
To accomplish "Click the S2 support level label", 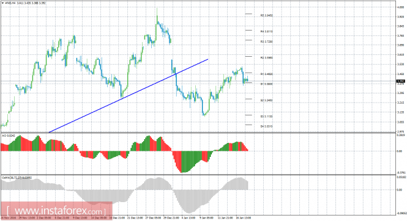I will click(267, 100).
